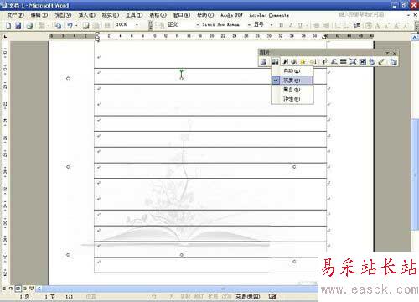Click the Color button on Picture toolbar
This screenshot has height=302, width=419.
(x=275, y=62)
